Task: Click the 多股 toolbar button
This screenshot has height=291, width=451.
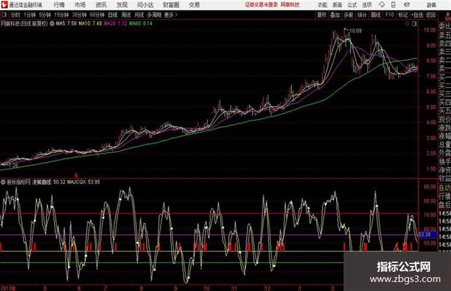Action: pos(348,15)
